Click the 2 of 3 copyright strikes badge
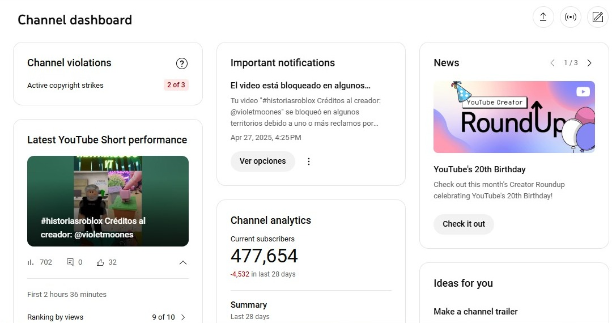This screenshot has width=612, height=323. (176, 85)
